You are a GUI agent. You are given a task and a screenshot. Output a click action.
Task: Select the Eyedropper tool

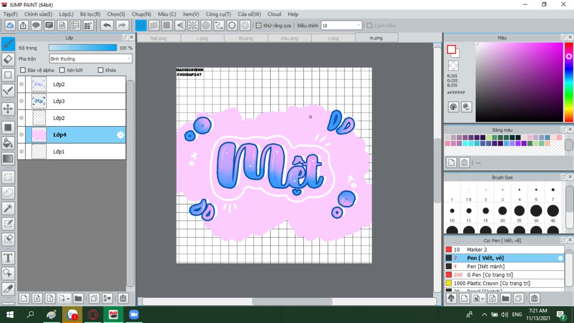coord(8,289)
